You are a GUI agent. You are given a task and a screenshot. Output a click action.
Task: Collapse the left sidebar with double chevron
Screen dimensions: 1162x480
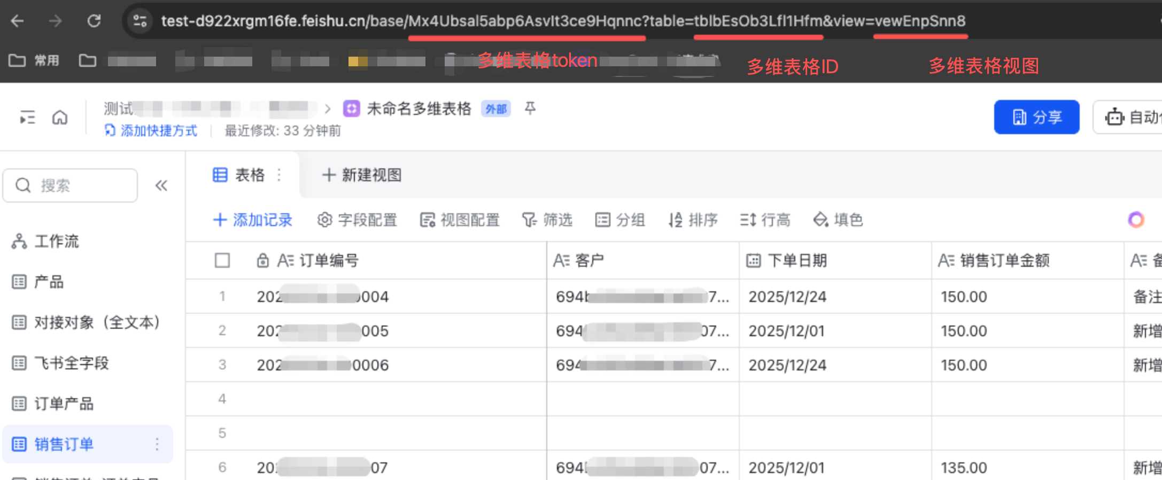click(161, 185)
